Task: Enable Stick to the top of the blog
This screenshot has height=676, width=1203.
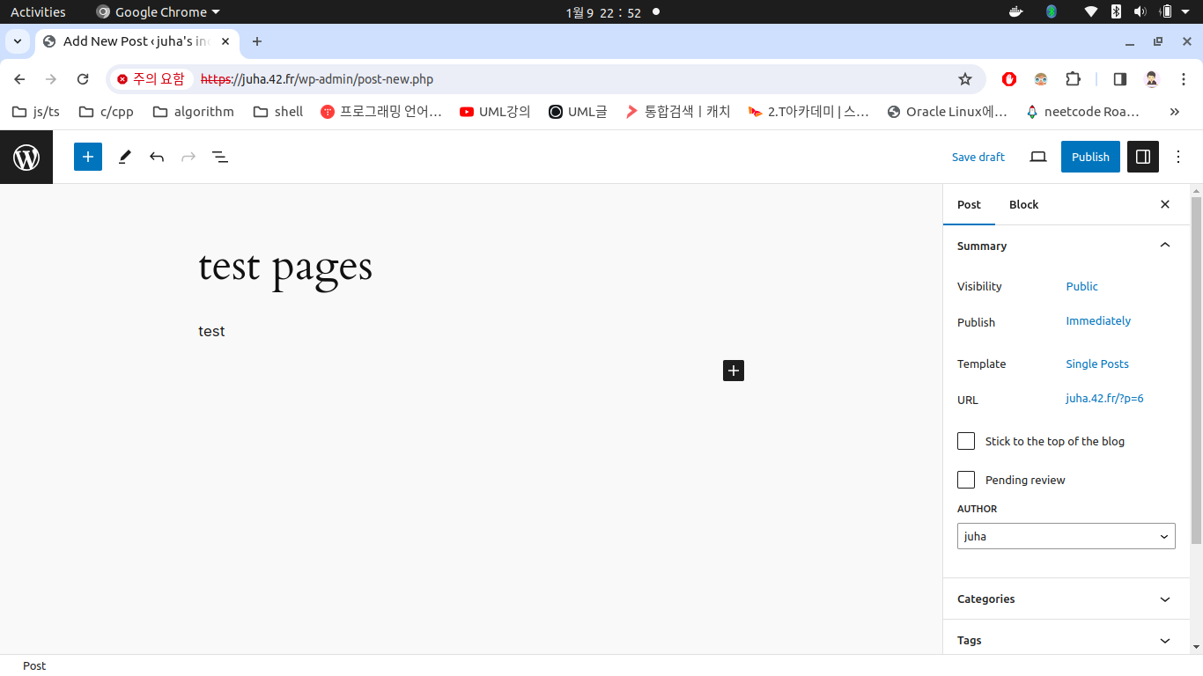Action: [x=966, y=441]
